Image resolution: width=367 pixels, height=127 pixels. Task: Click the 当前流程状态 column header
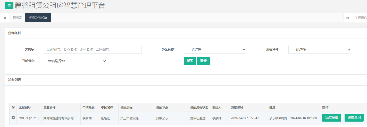(x=199, y=107)
